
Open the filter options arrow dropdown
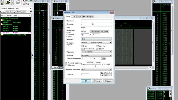pos(31,12)
